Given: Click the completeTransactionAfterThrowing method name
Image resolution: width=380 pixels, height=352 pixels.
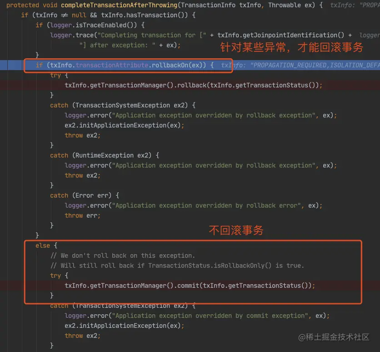Looking at the screenshot, I should click(x=119, y=5).
